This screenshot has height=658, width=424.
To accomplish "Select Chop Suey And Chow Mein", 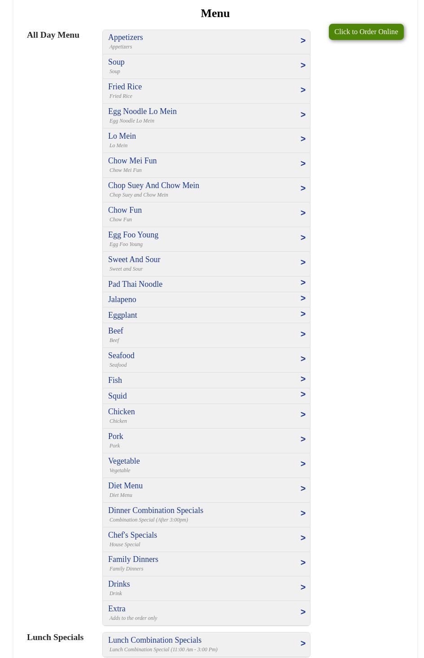I will [x=153, y=185].
